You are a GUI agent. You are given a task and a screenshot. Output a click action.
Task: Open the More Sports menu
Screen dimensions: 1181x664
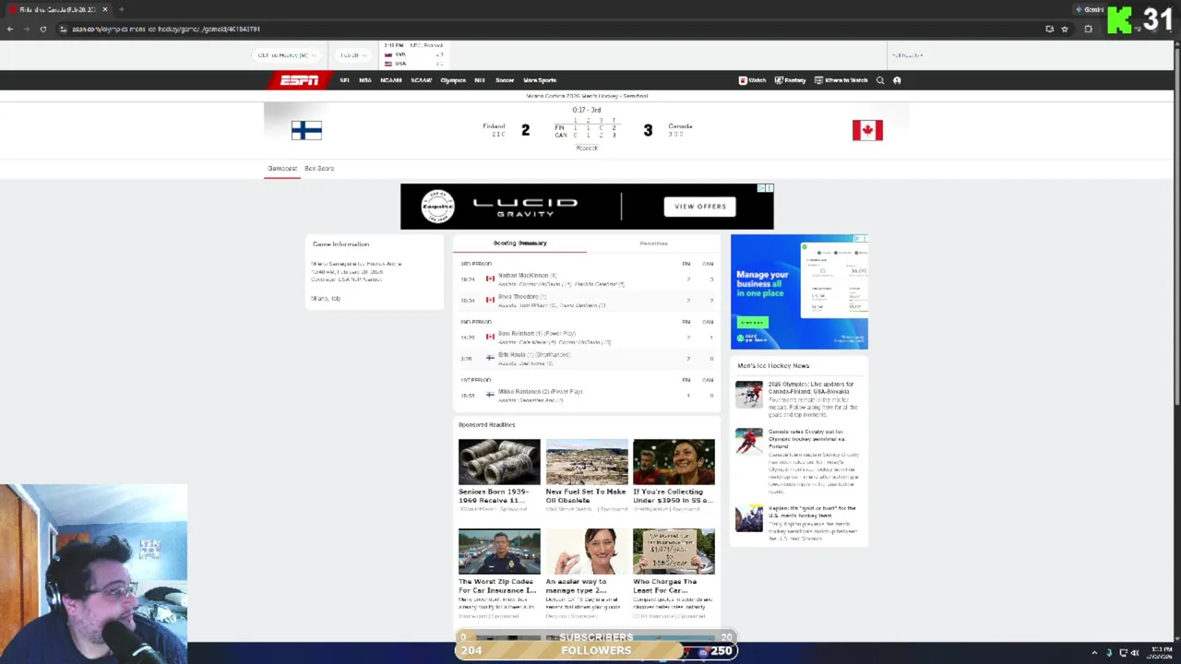[540, 80]
